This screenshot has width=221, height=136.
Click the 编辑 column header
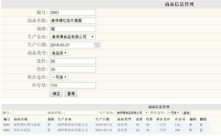tap(193, 119)
